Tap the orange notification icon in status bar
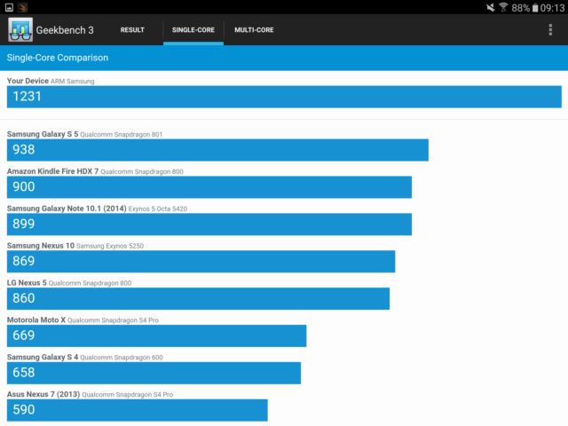Screen dimensions: 568x426 point(22,7)
